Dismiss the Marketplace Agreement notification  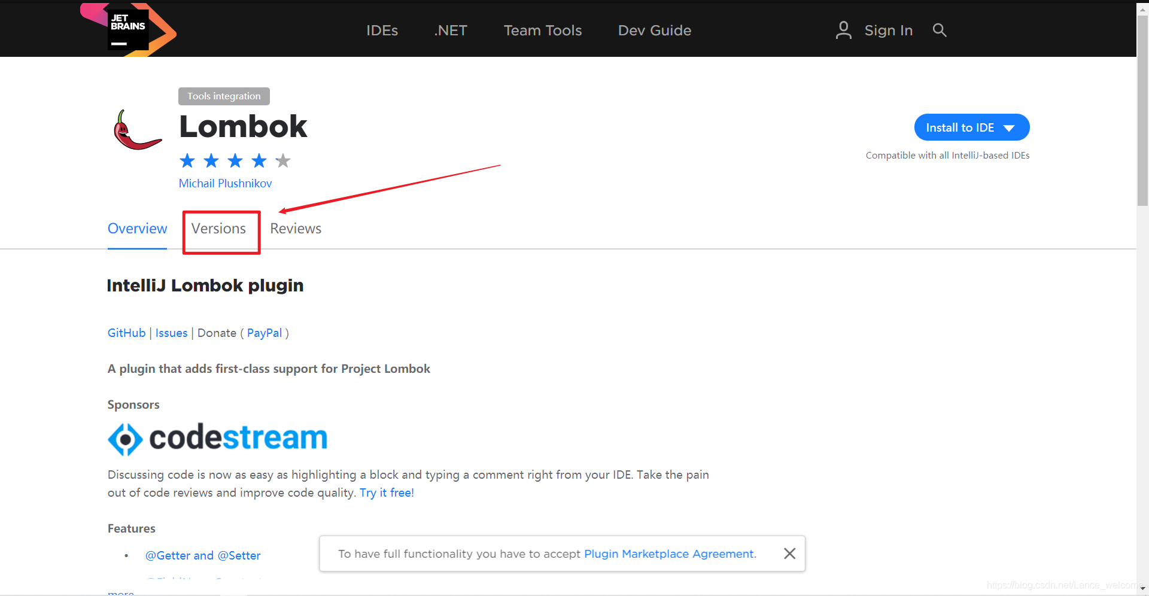point(789,554)
